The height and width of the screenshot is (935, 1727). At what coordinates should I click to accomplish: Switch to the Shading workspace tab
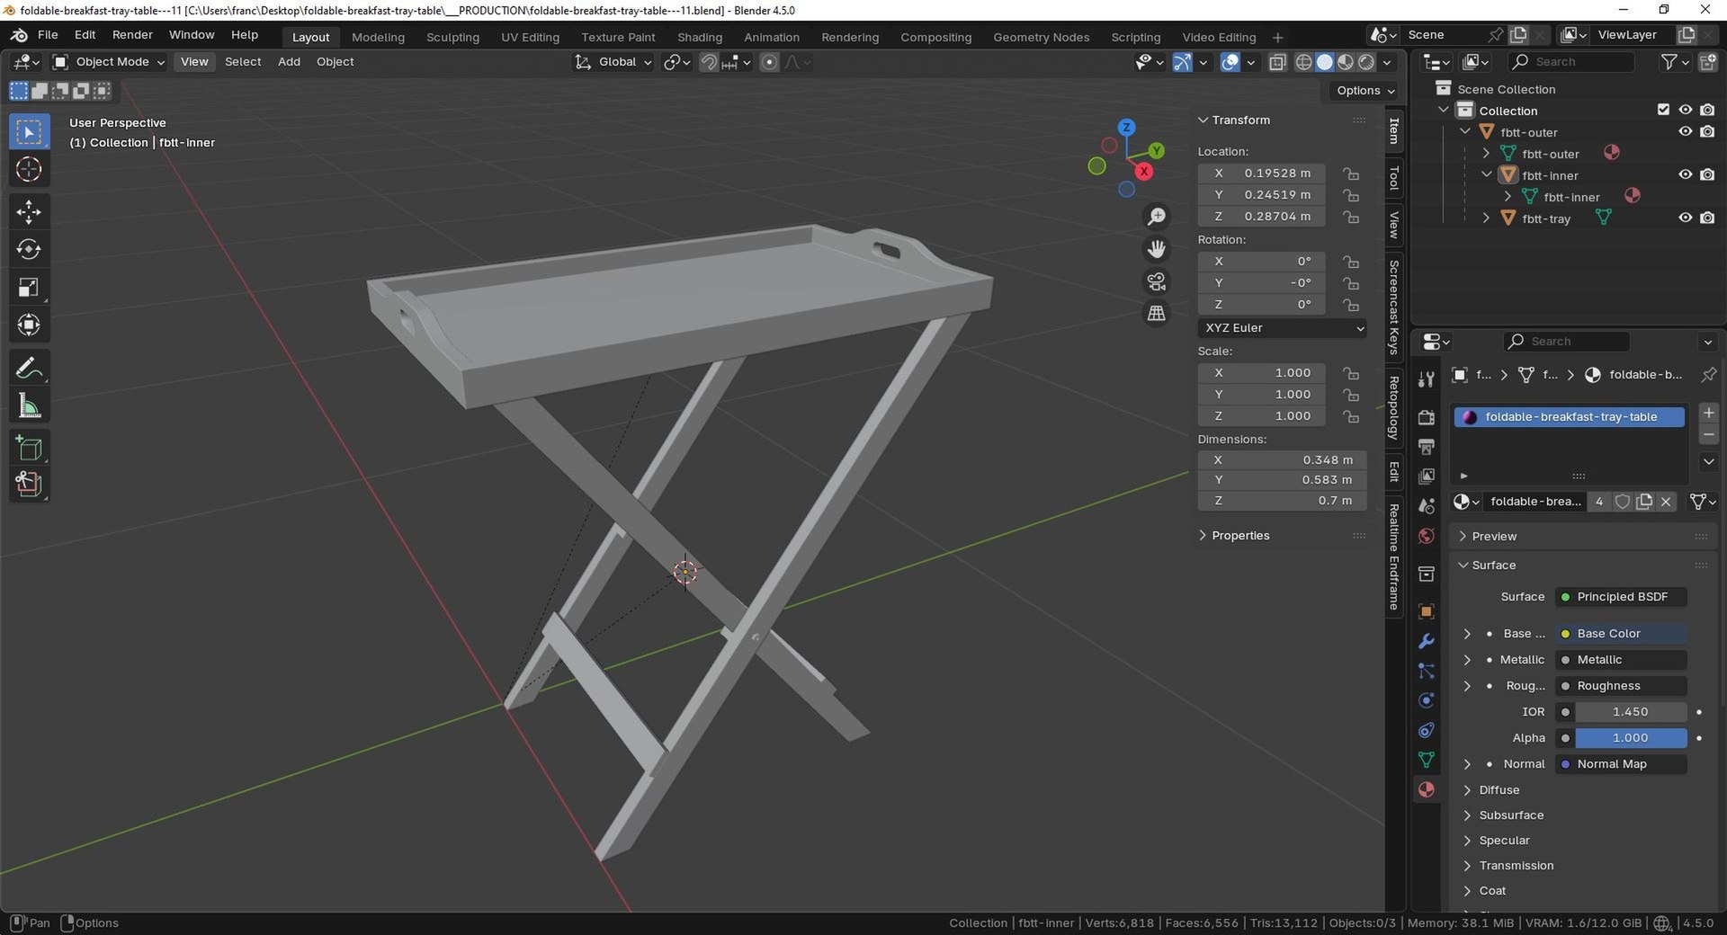[700, 37]
